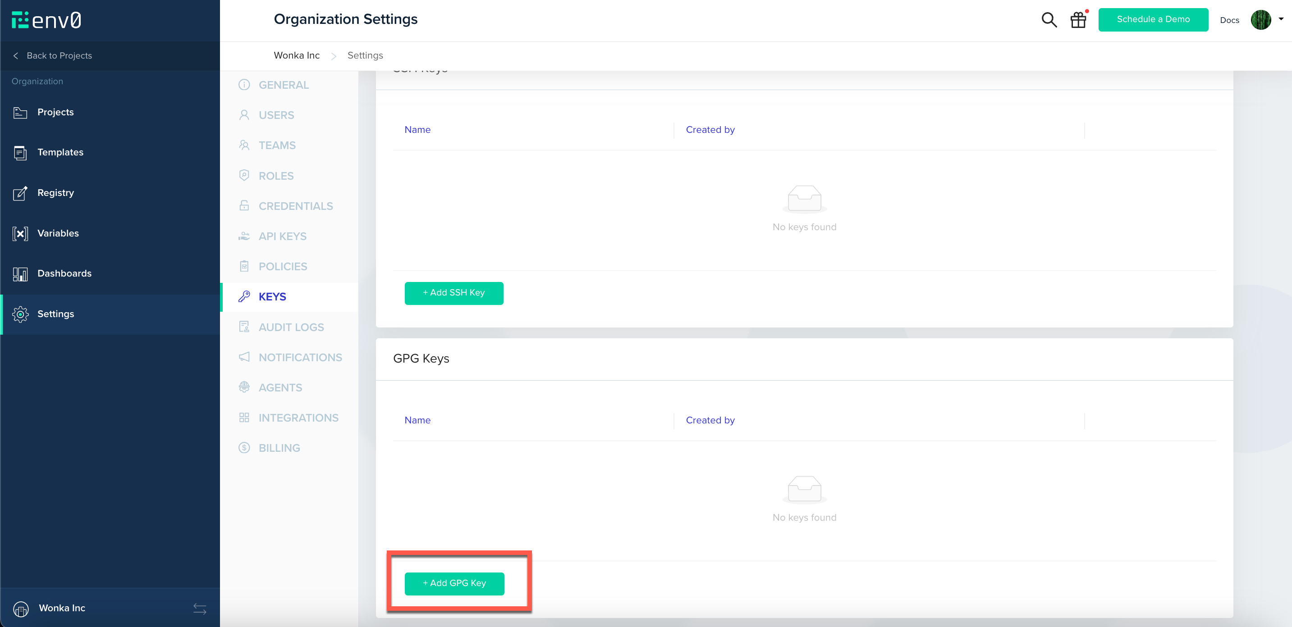Click the search magnifier icon
This screenshot has width=1292, height=627.
tap(1049, 20)
